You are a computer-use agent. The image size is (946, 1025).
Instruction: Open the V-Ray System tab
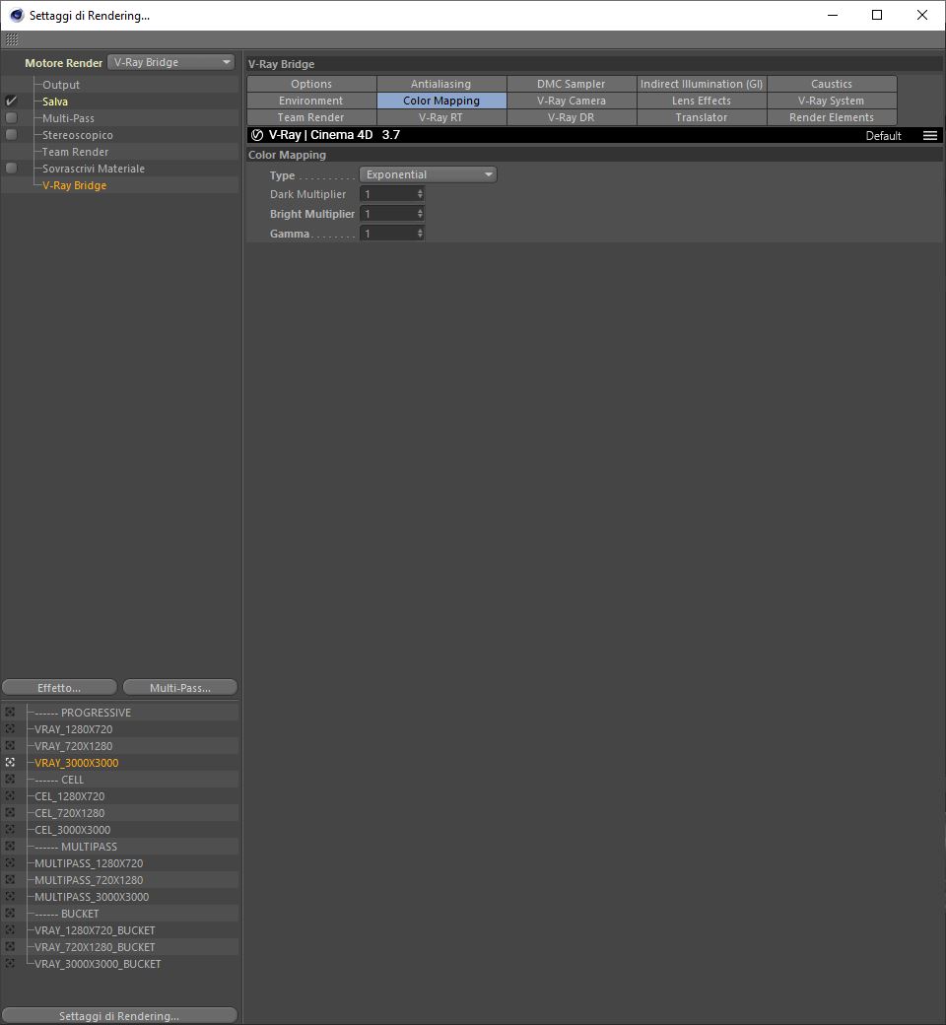832,101
